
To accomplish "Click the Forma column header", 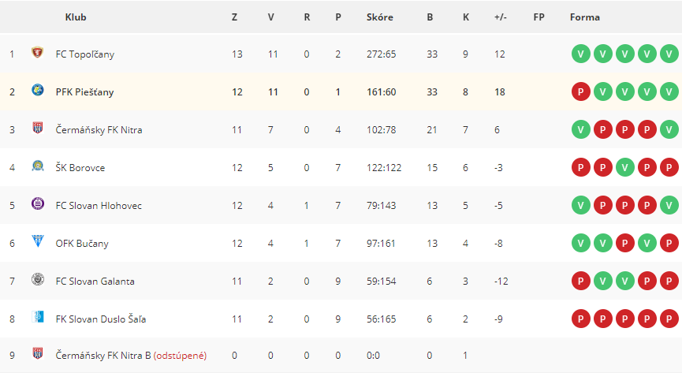I will (584, 17).
